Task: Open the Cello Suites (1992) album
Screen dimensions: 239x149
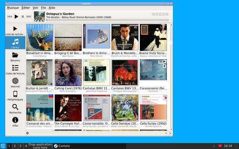Action: pos(153,108)
